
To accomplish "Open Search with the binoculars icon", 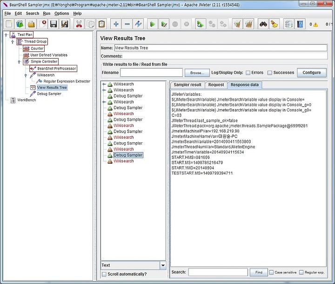I will [x=263, y=24].
